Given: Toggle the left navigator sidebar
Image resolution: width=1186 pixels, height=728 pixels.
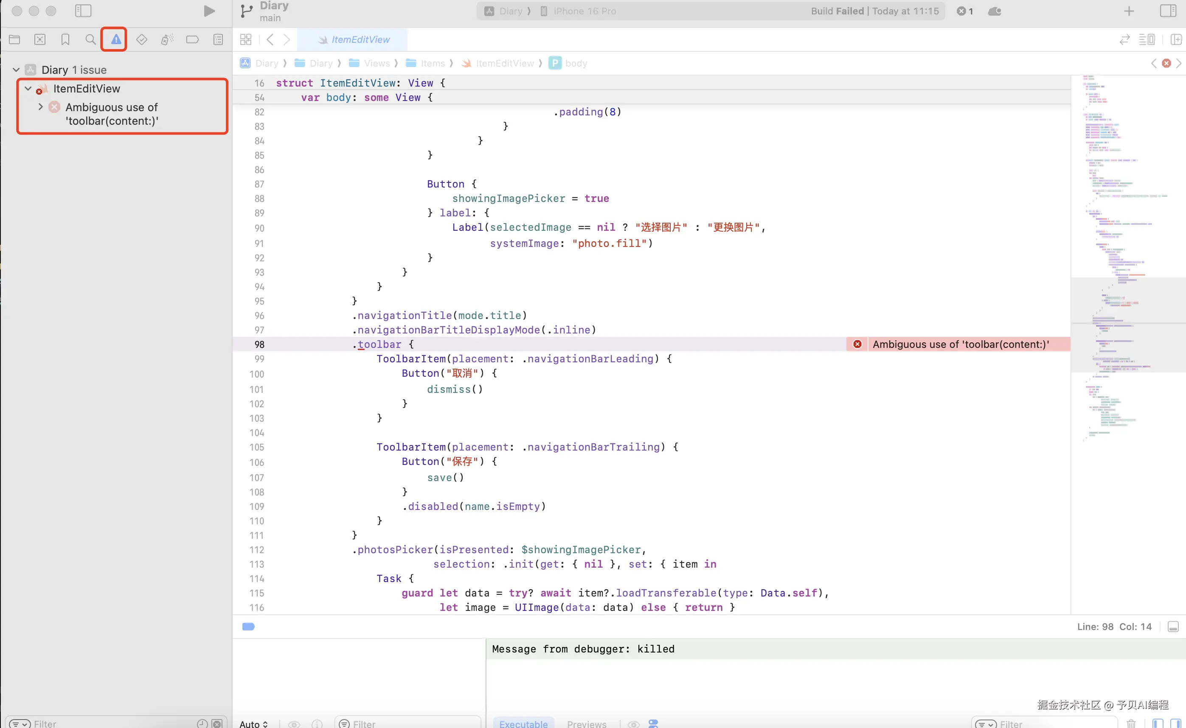Looking at the screenshot, I should pyautogui.click(x=83, y=11).
